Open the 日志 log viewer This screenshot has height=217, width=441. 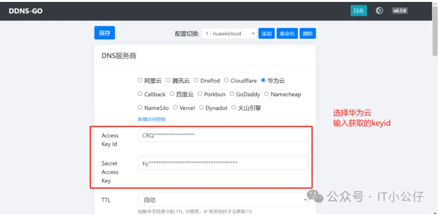point(358,11)
